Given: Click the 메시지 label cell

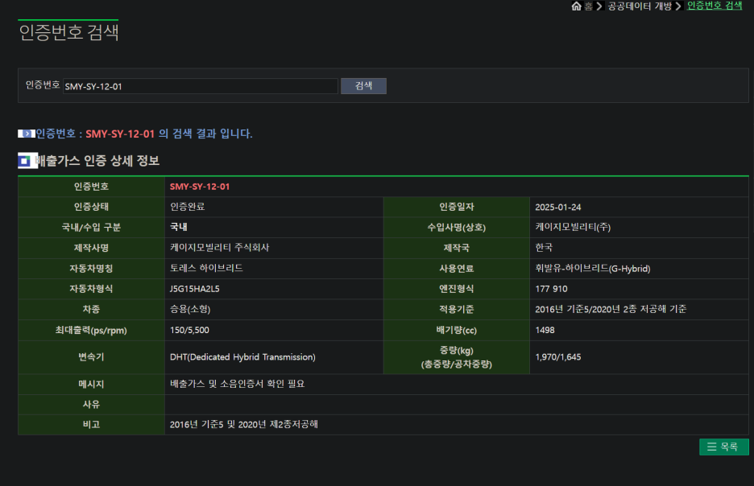Looking at the screenshot, I should coord(91,384).
